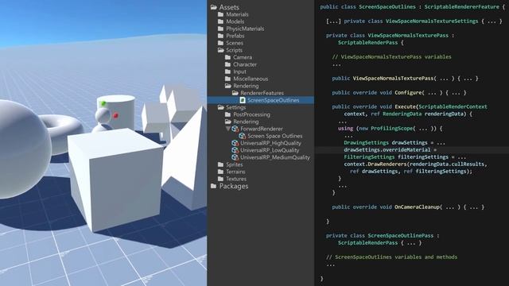Click the Screen Space Outlines asset icon
Screen dimensions: 509x286
point(242,136)
